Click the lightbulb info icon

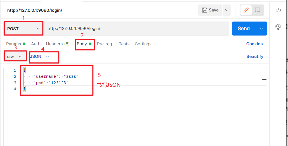tap(278, 27)
